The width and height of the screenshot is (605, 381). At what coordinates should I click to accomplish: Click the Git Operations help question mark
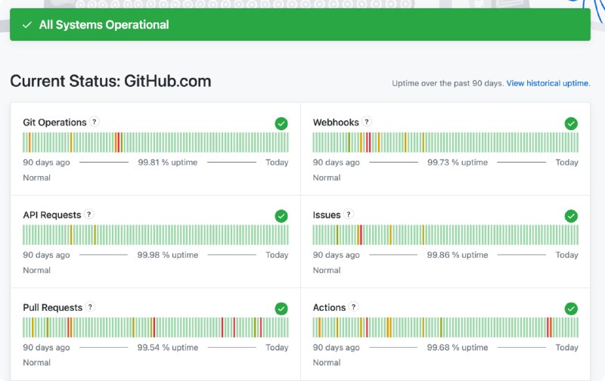coord(94,122)
